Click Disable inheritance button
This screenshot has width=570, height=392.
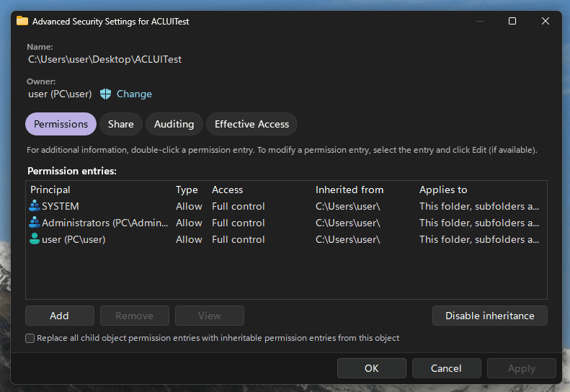(489, 316)
